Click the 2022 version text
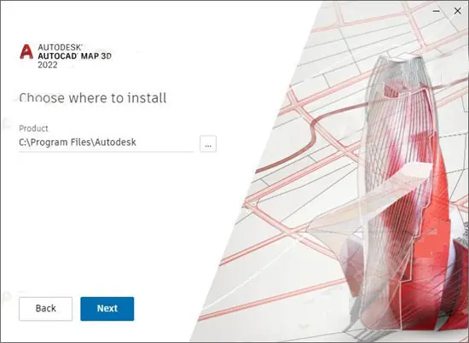The width and height of the screenshot is (469, 343). [48, 65]
